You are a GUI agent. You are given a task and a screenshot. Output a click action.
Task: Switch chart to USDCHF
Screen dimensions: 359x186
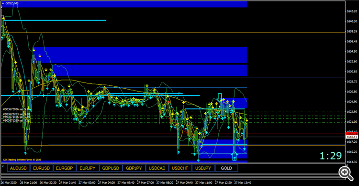click(180, 168)
